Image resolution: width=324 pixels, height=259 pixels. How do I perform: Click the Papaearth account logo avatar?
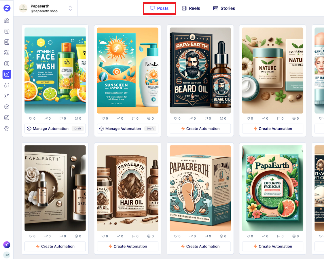click(x=23, y=8)
